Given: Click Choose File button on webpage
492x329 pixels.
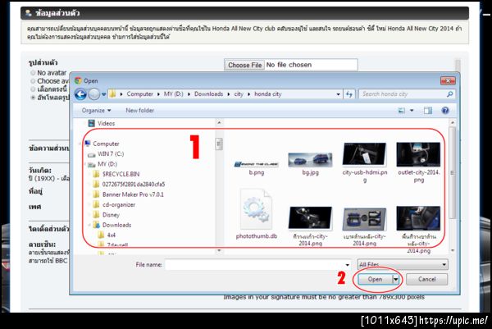Looking at the screenshot, I should pyautogui.click(x=244, y=65).
